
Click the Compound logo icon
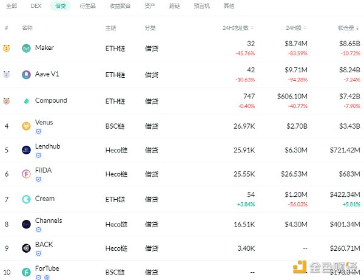(x=26, y=101)
